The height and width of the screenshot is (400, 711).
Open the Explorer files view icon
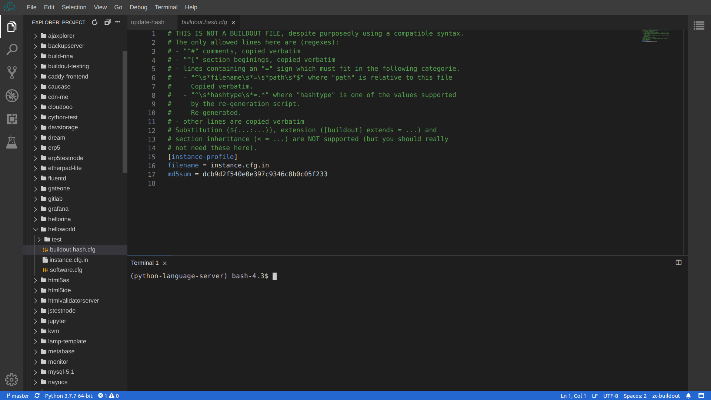tap(12, 27)
